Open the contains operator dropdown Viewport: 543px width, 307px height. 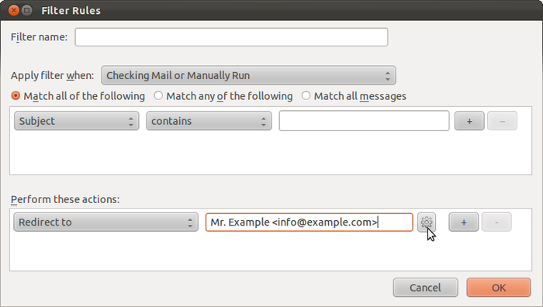coord(209,121)
